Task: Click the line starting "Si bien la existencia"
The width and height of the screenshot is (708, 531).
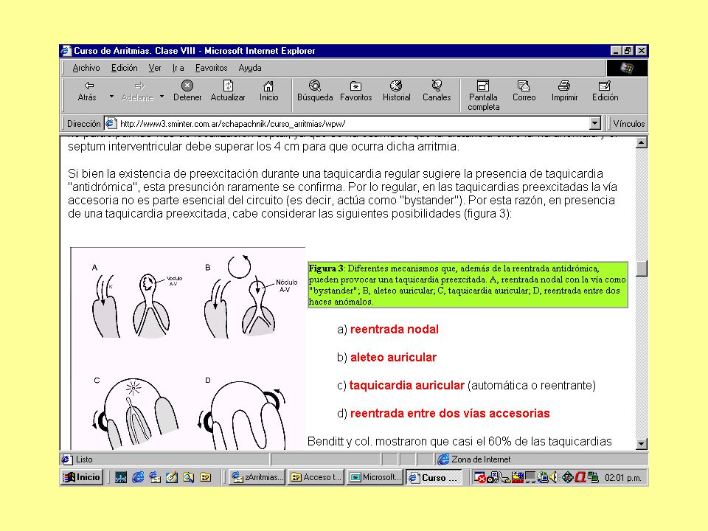Action: [336, 173]
